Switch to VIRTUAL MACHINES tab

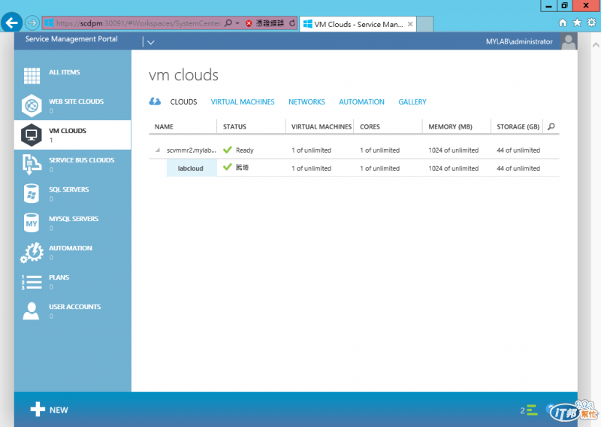[x=243, y=101]
